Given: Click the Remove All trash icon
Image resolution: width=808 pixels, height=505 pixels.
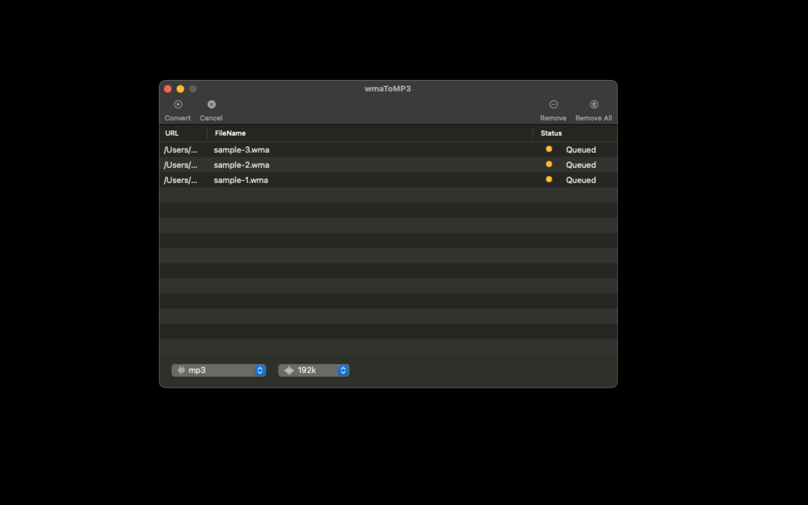Looking at the screenshot, I should [593, 104].
